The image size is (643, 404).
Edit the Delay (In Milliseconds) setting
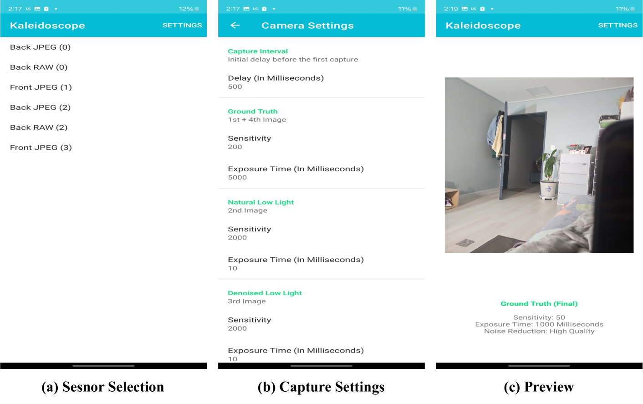(x=276, y=82)
